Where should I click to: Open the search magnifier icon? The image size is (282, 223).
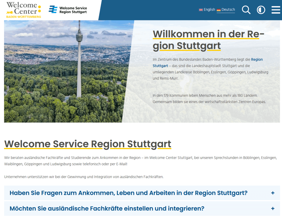(246, 10)
